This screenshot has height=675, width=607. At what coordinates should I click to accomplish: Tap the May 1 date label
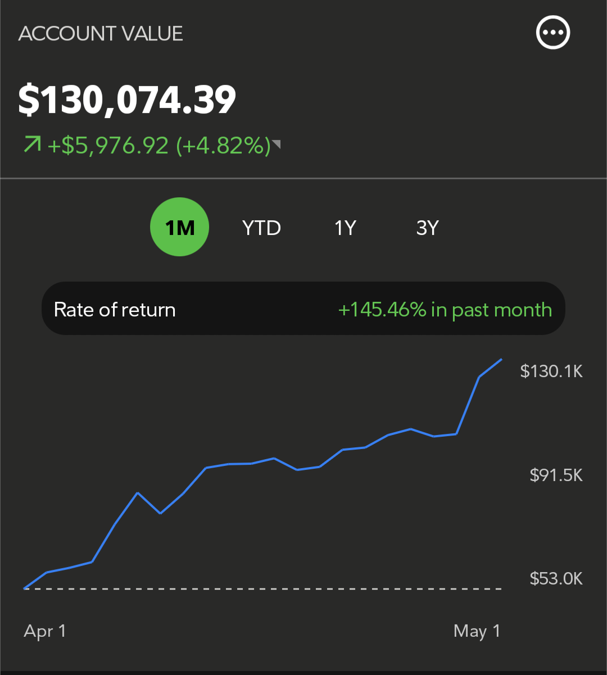pos(477,631)
